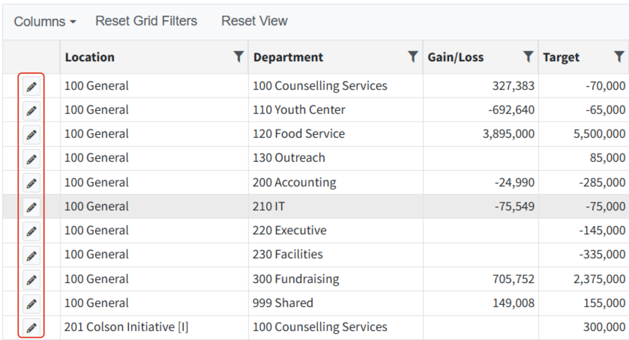The width and height of the screenshot is (629, 340).
Task: Click the 2,375,000 Target value
Action: pyautogui.click(x=599, y=279)
